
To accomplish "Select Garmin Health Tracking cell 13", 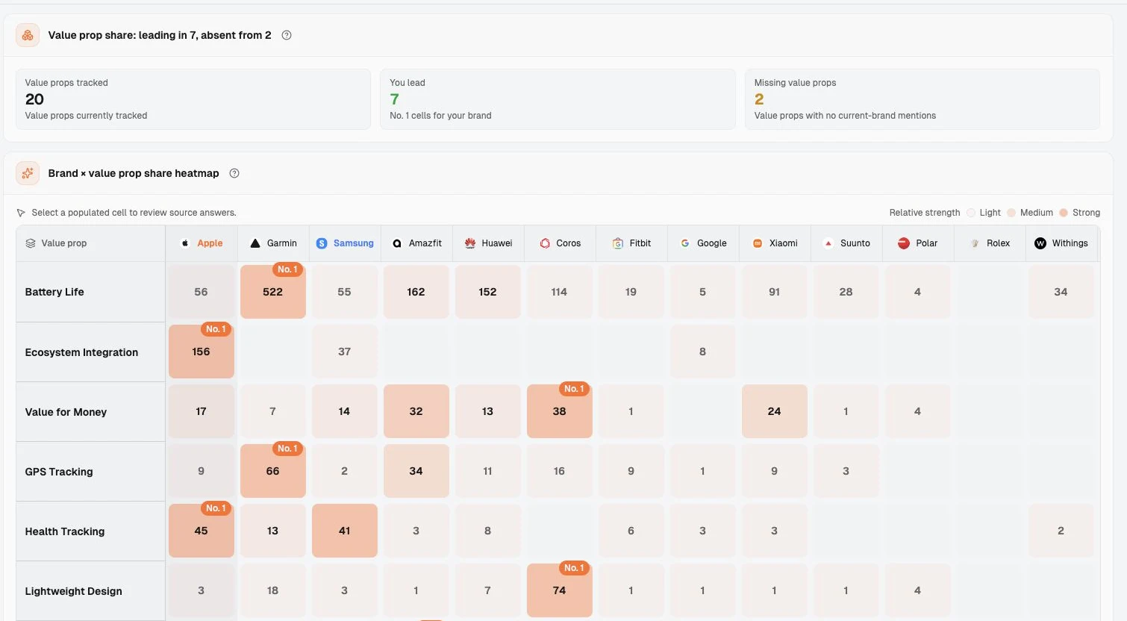I will pos(273,531).
